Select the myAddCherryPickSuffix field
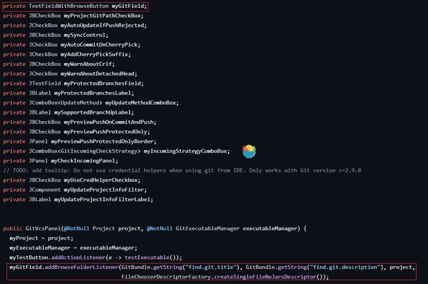This screenshot has height=284, width=428. (94, 55)
